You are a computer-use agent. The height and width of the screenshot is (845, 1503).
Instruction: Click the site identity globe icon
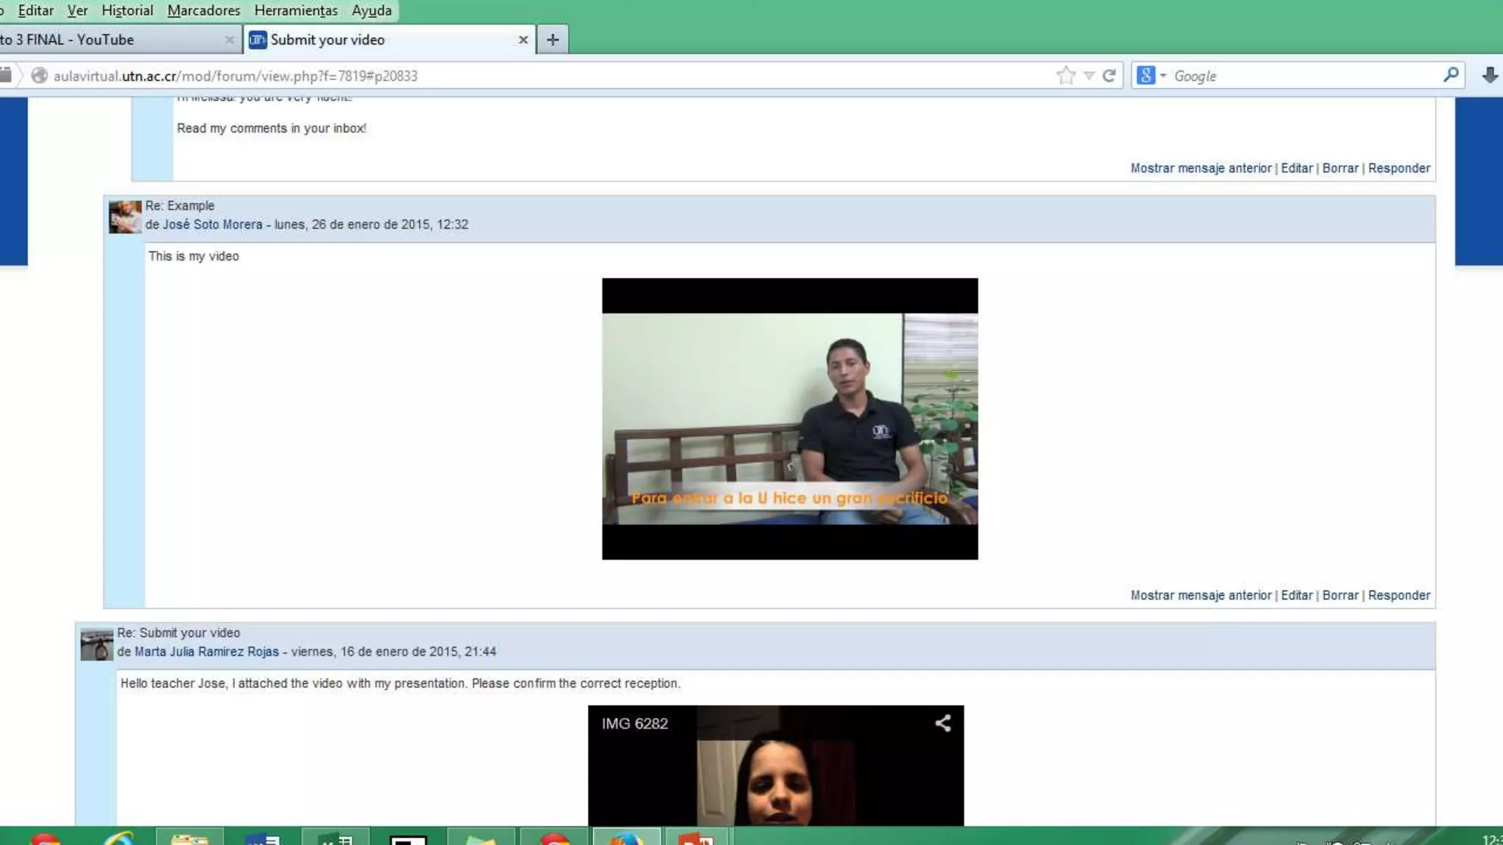[39, 76]
